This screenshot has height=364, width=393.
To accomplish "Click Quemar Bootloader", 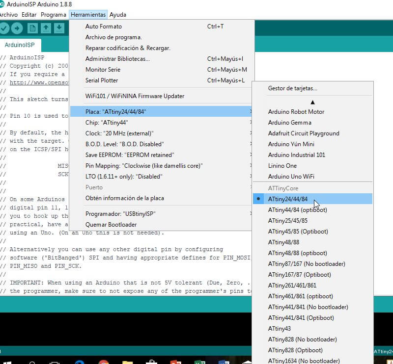I will point(161,224).
